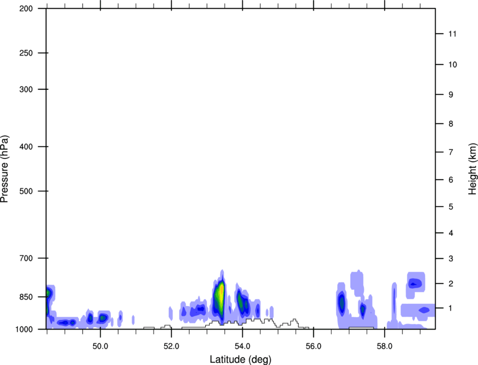478x365 pixels.
Task: Click the 2 km height label
Action: click(451, 284)
